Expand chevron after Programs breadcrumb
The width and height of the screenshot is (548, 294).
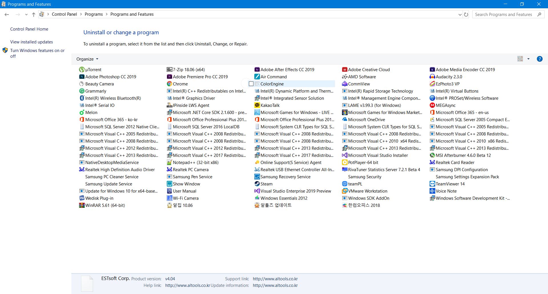106,14
